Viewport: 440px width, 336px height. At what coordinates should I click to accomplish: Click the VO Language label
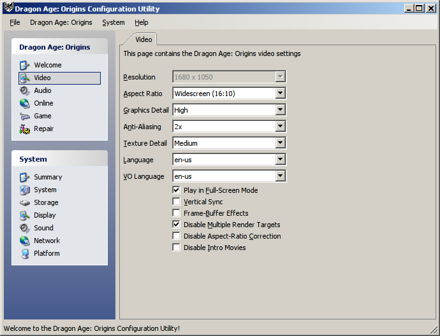tap(143, 176)
